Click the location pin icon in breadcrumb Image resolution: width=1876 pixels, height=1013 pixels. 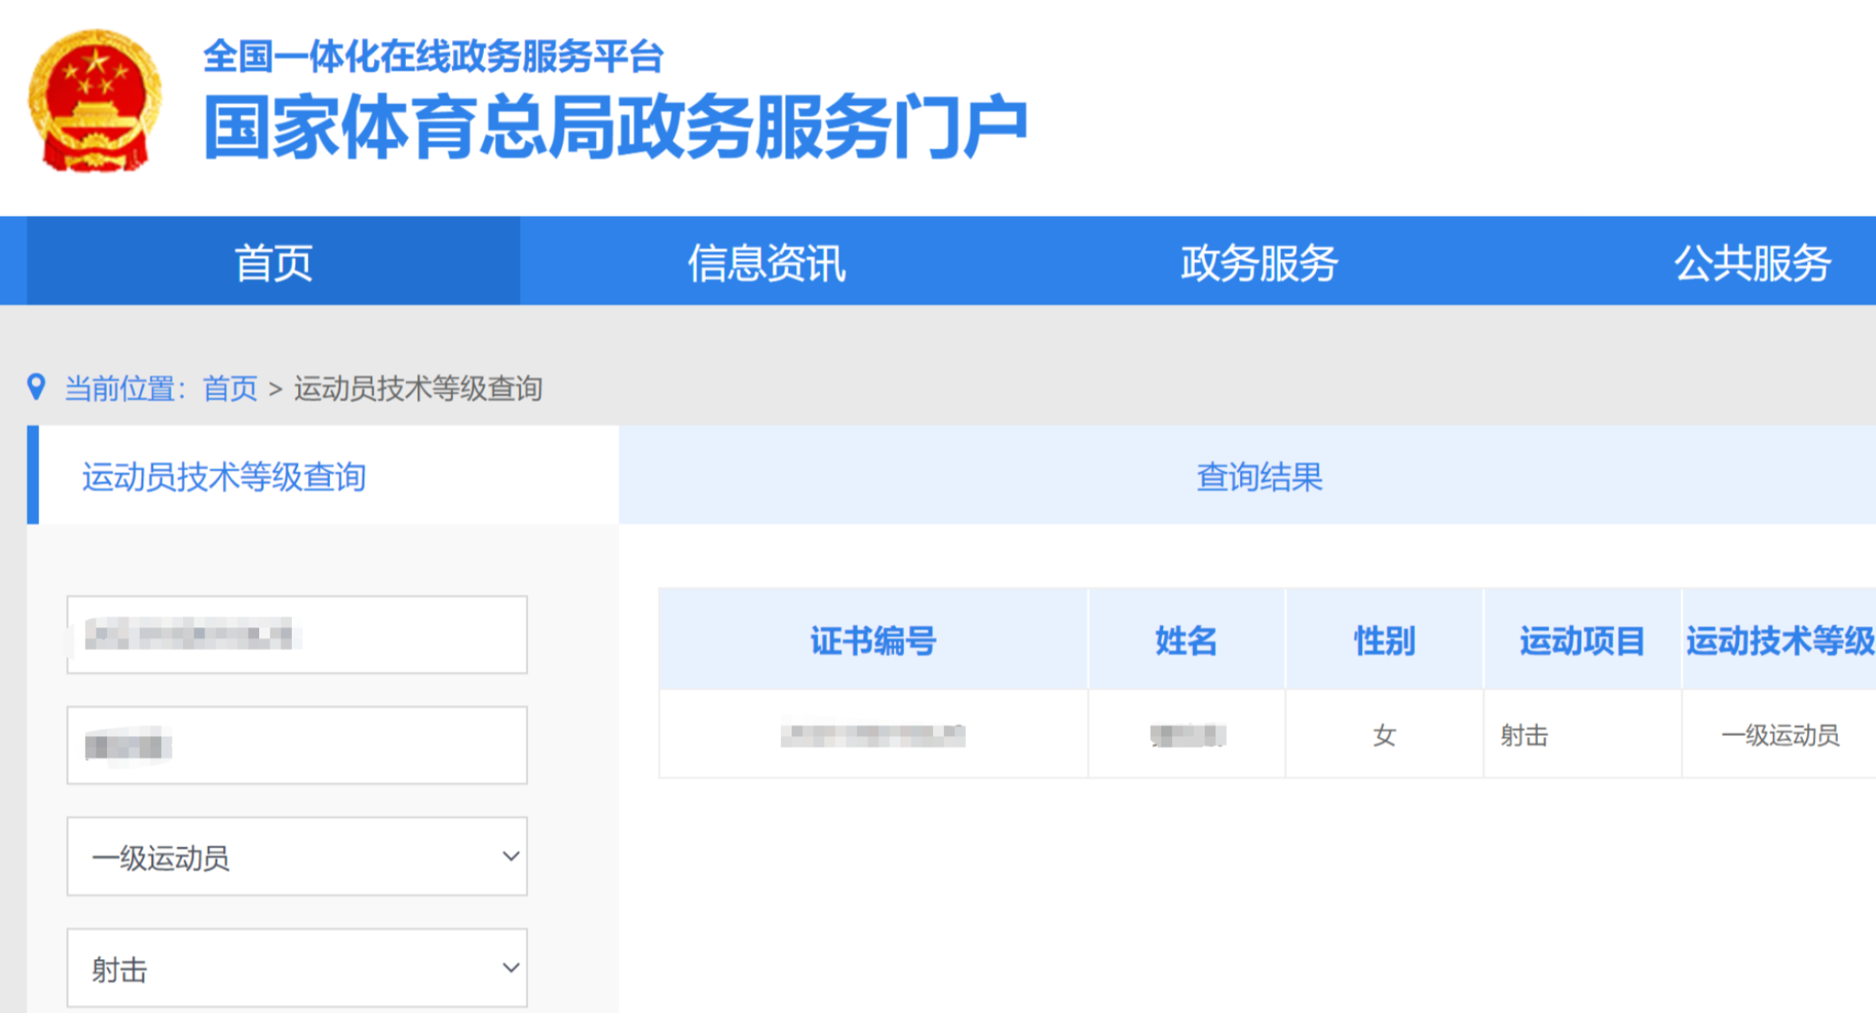(36, 387)
